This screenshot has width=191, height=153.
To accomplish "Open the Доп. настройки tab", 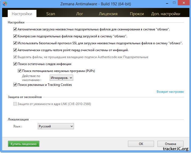I will (x=165, y=14).
